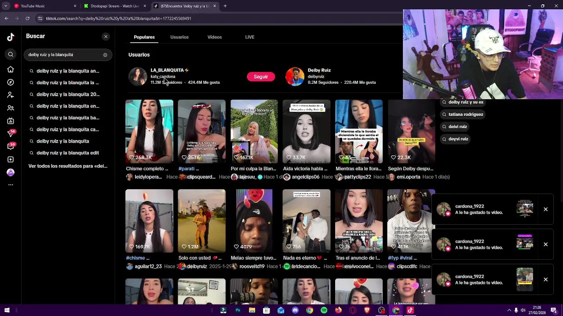Open a new browser tab
This screenshot has width=563, height=316.
coord(225,6)
